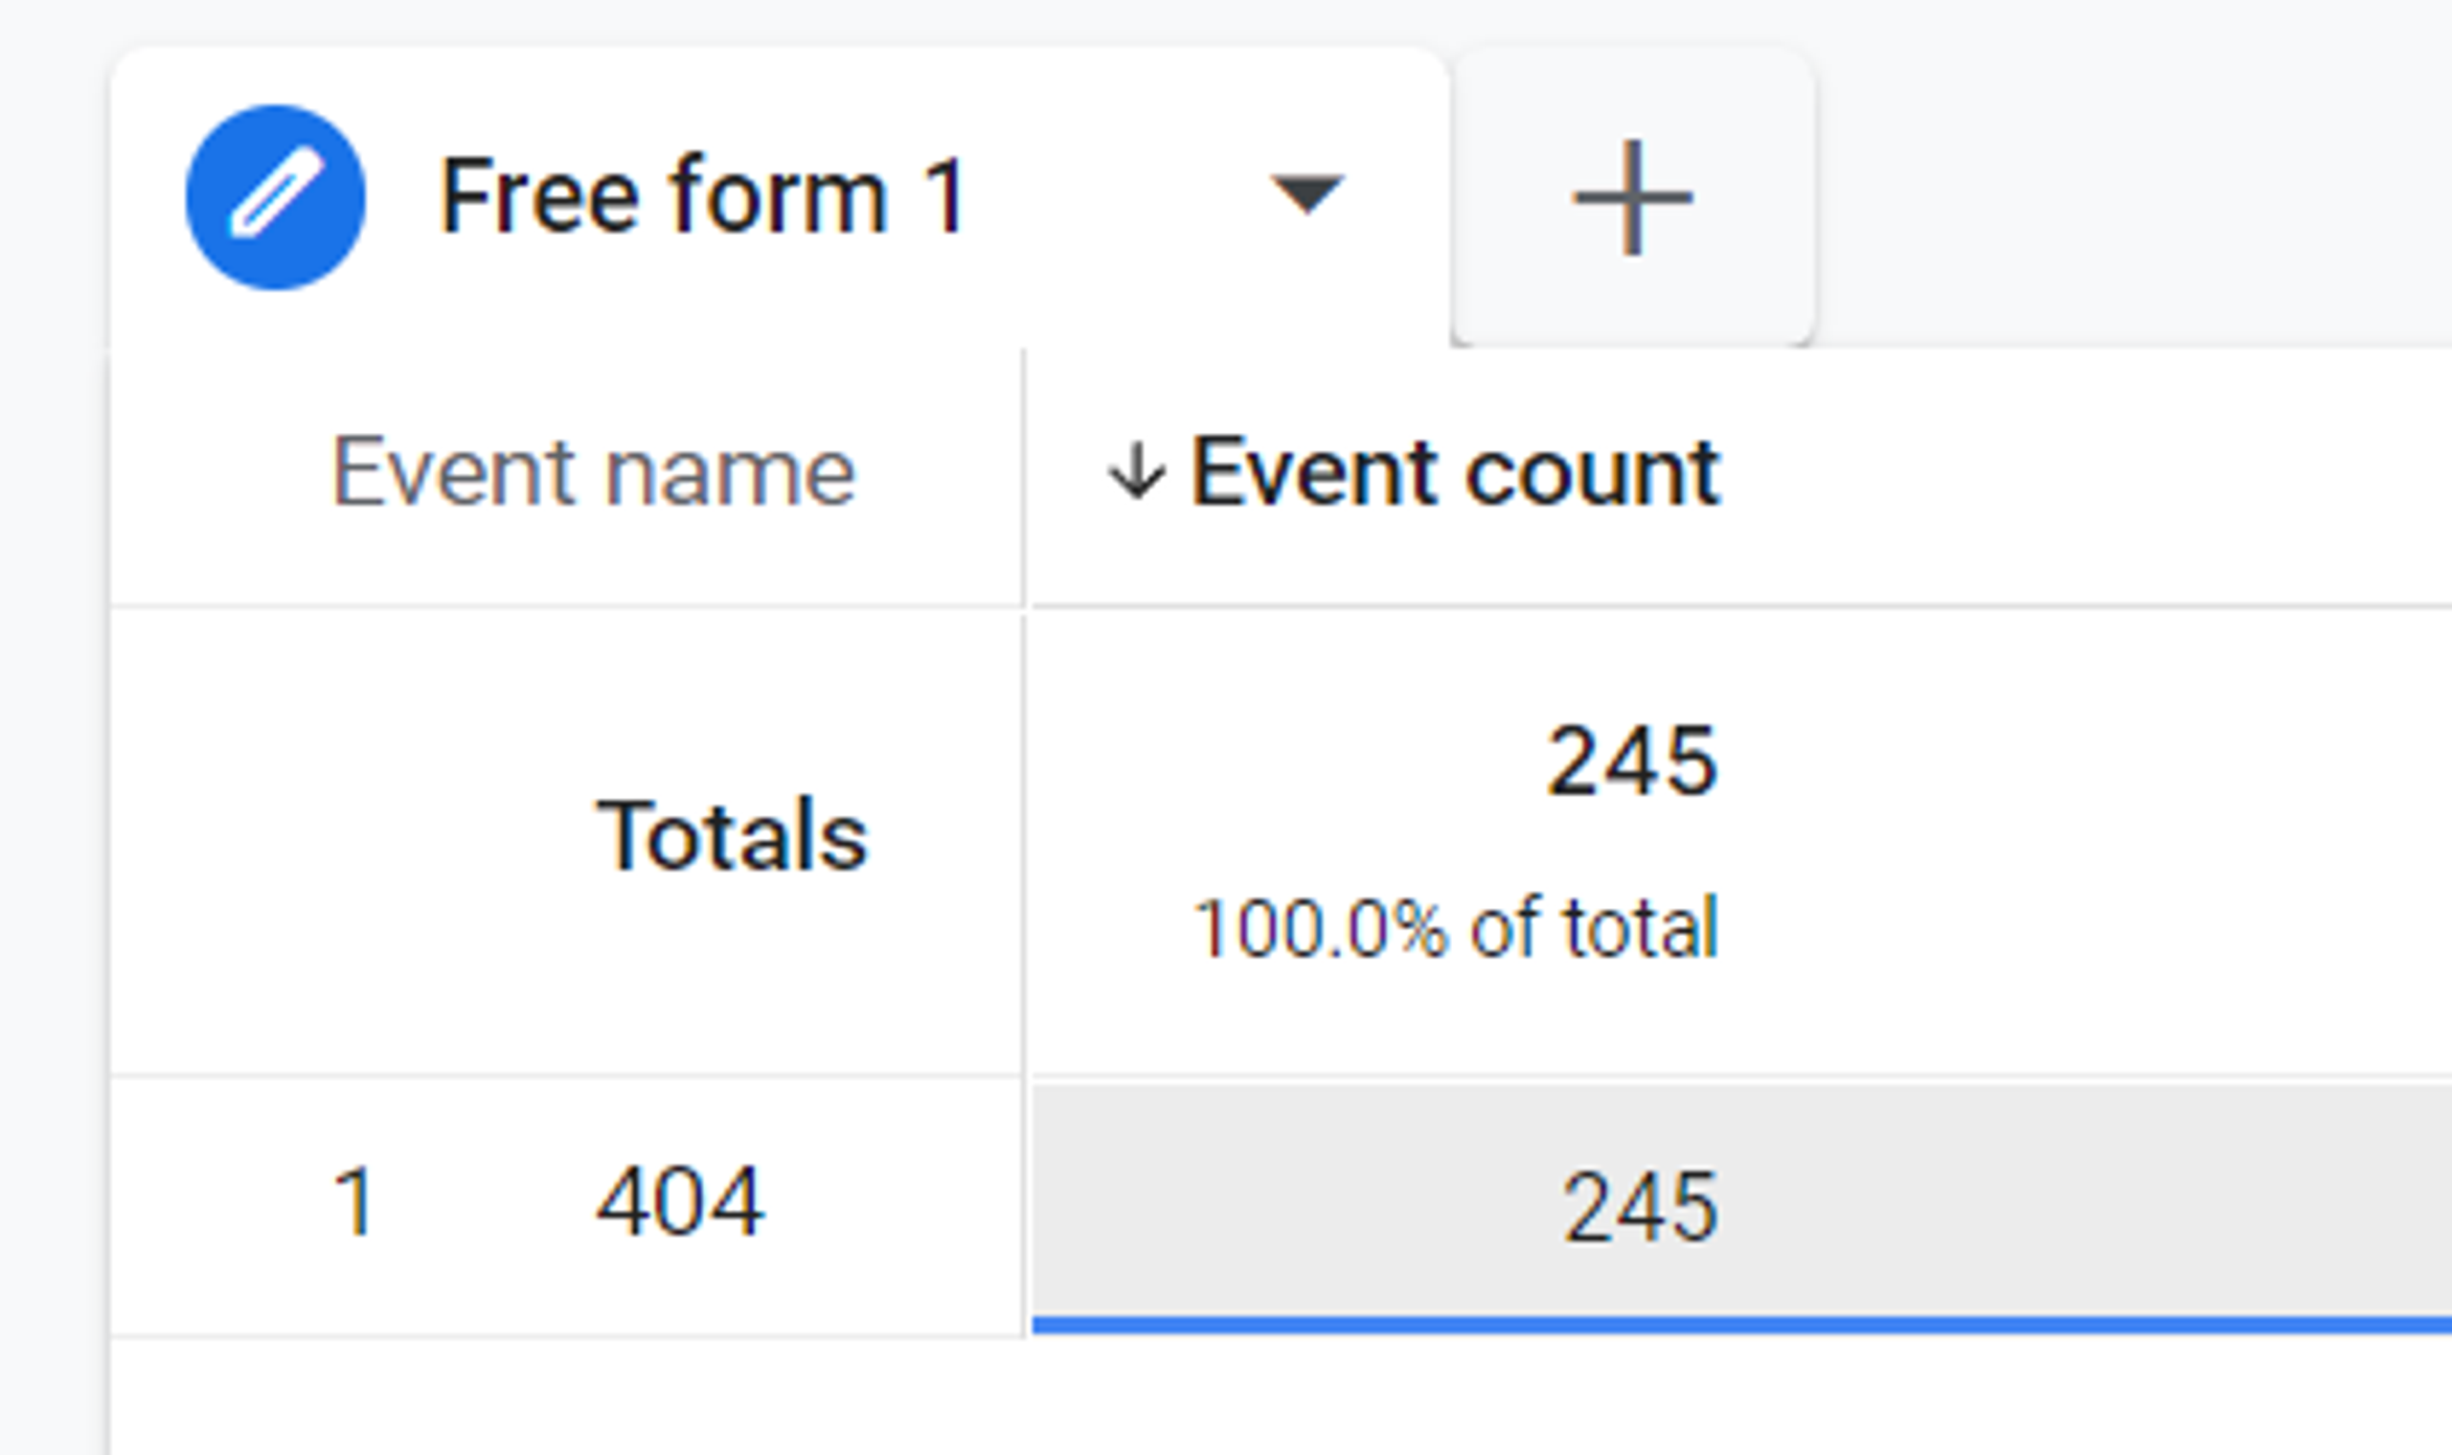
Task: Click the Event name column header
Action: click(593, 473)
